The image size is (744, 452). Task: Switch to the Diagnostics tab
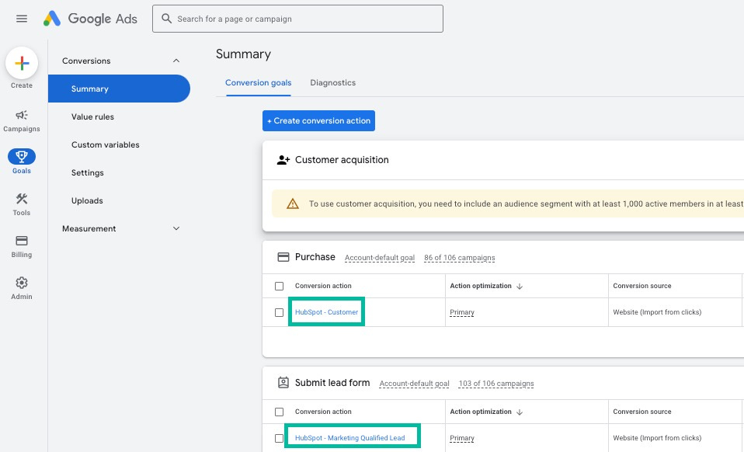tap(332, 82)
